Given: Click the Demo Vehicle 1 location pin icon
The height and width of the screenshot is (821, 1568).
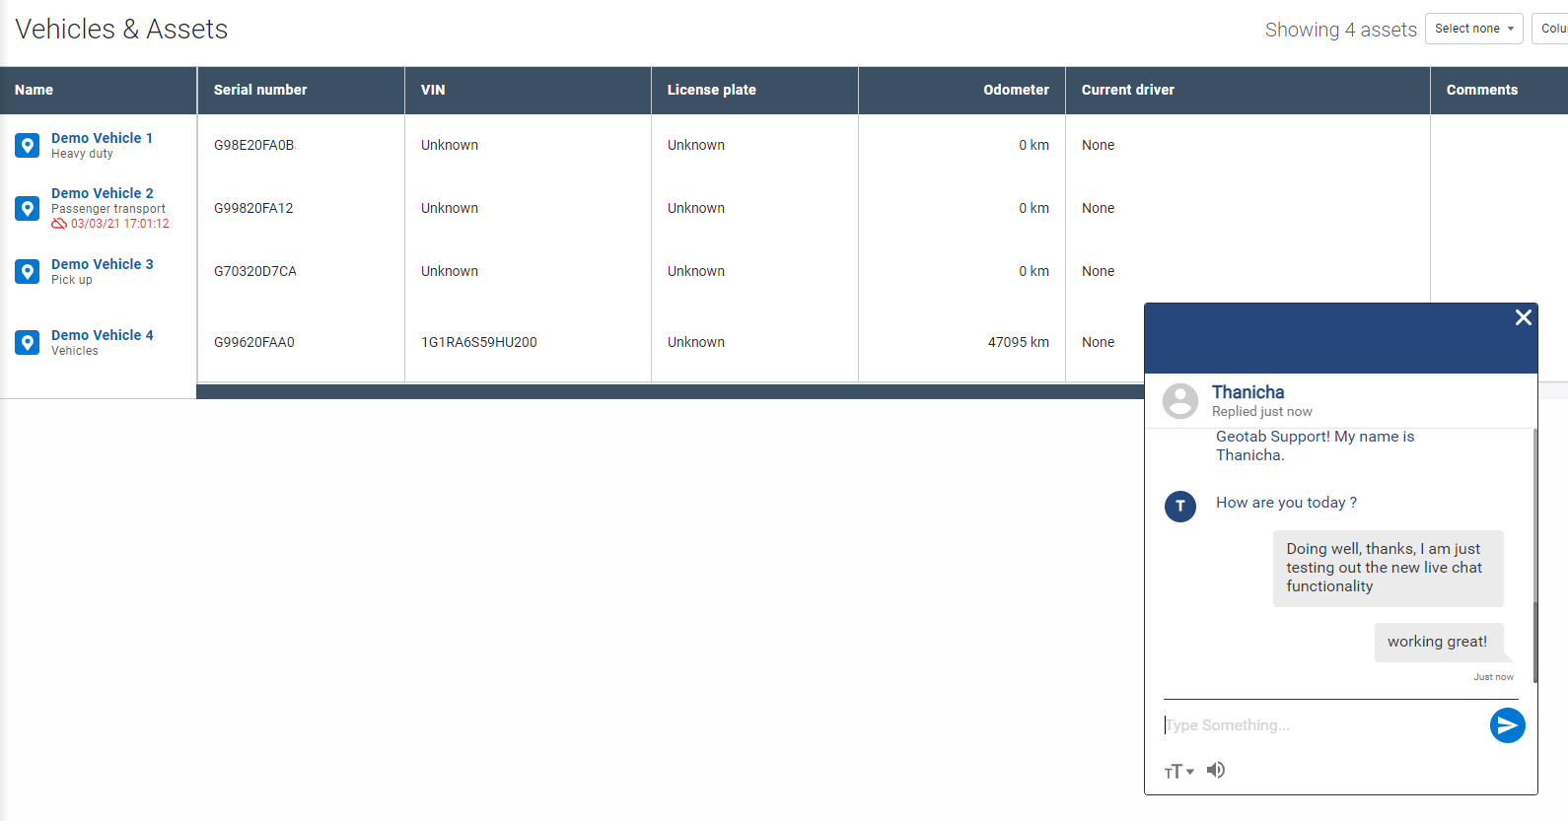Looking at the screenshot, I should click(28, 145).
